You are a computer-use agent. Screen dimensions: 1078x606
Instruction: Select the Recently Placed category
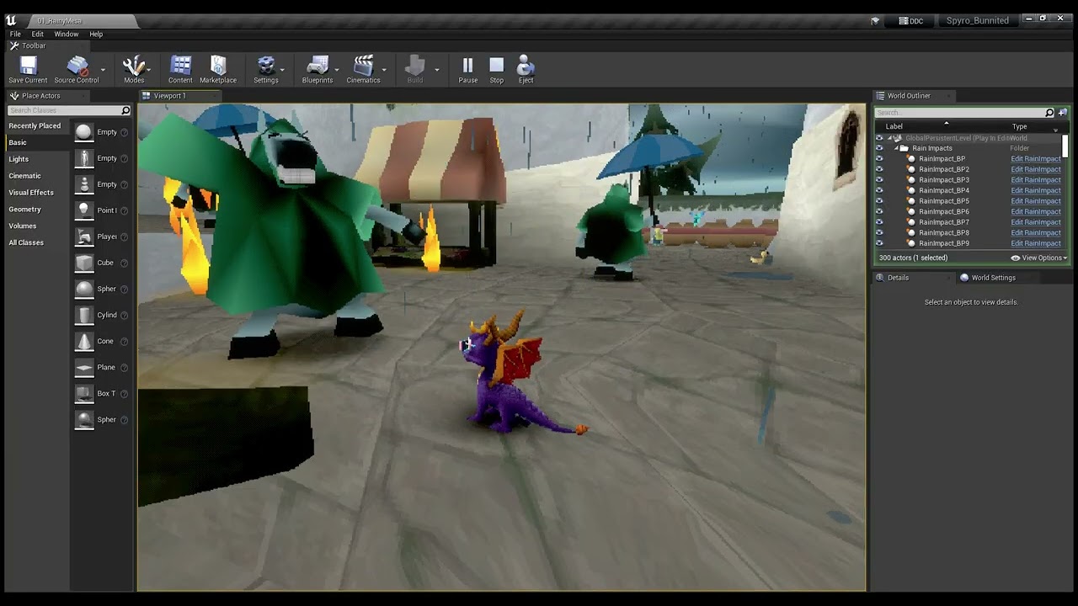pyautogui.click(x=35, y=126)
